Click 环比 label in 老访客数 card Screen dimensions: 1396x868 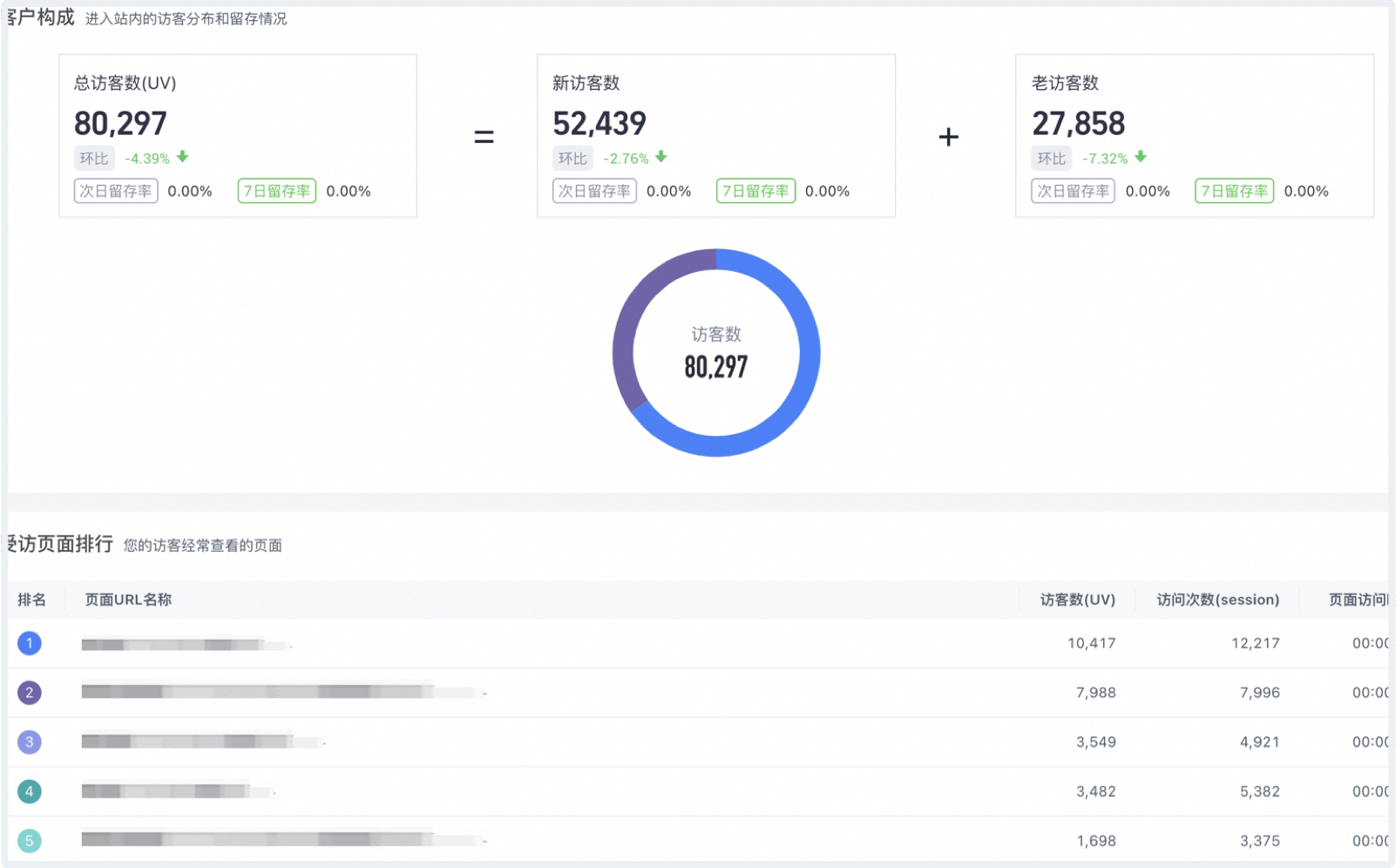[1052, 159]
